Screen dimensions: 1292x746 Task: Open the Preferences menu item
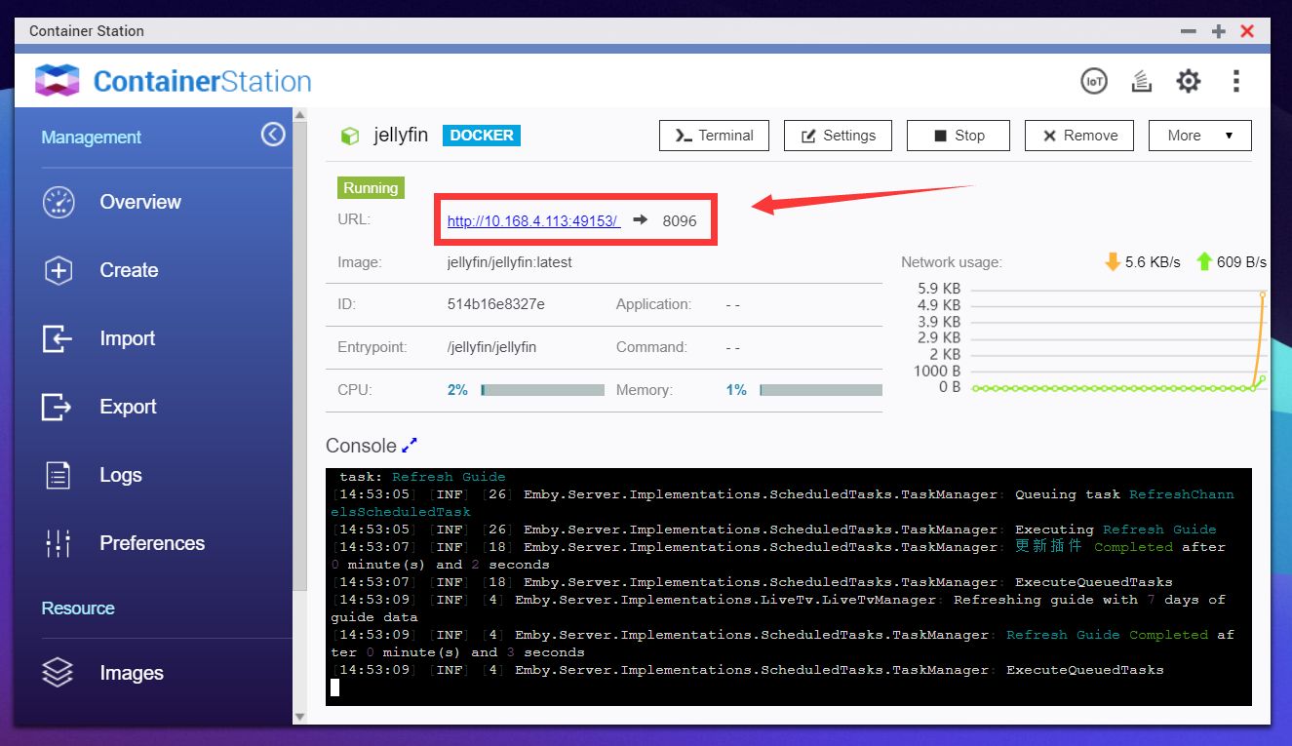click(x=153, y=543)
